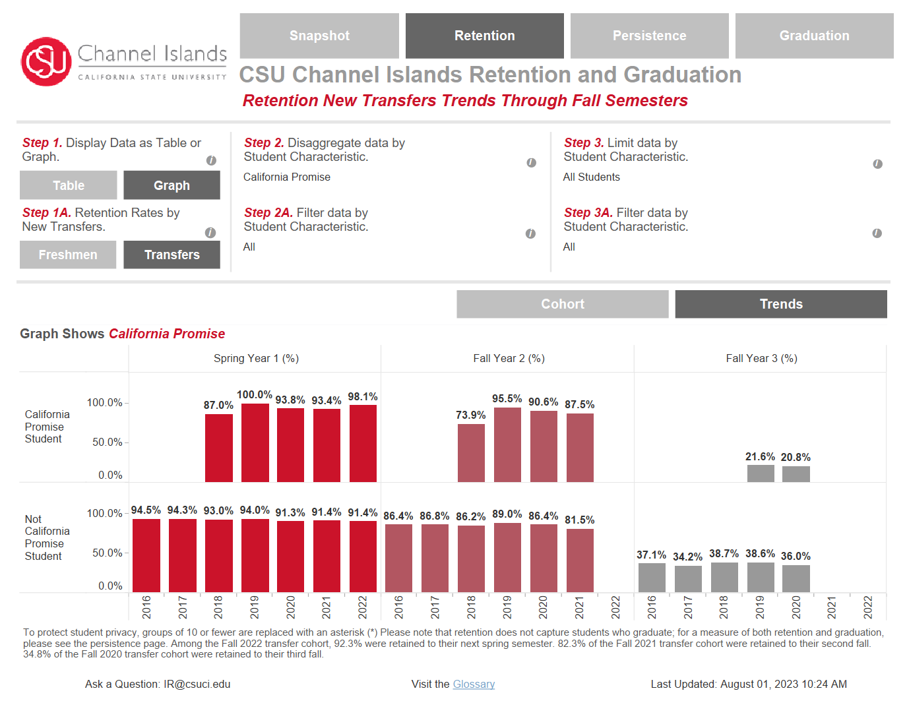Select the 87.0% California Promise spring bar
The height and width of the screenshot is (701, 907).
tap(218, 448)
